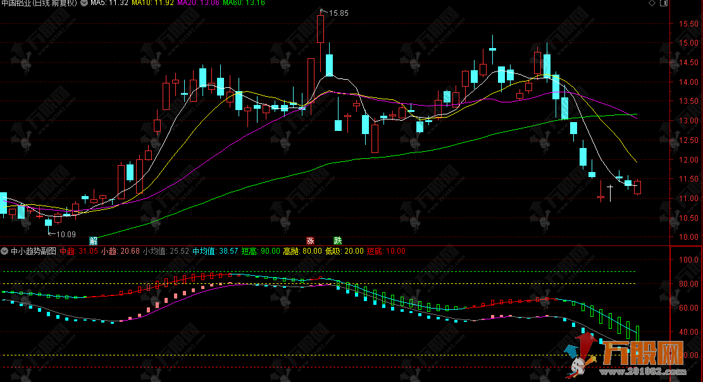Click the white doji candlestick near 11.00
Image resolution: width=703 pixels, height=382 pixels.
(610, 192)
